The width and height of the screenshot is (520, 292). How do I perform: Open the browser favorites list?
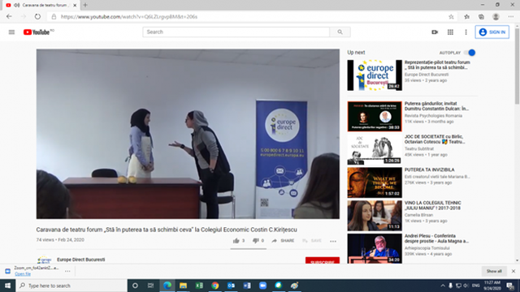466,16
